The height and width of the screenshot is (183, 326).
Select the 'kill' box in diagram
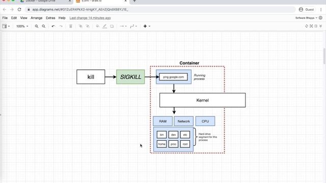[91, 77]
